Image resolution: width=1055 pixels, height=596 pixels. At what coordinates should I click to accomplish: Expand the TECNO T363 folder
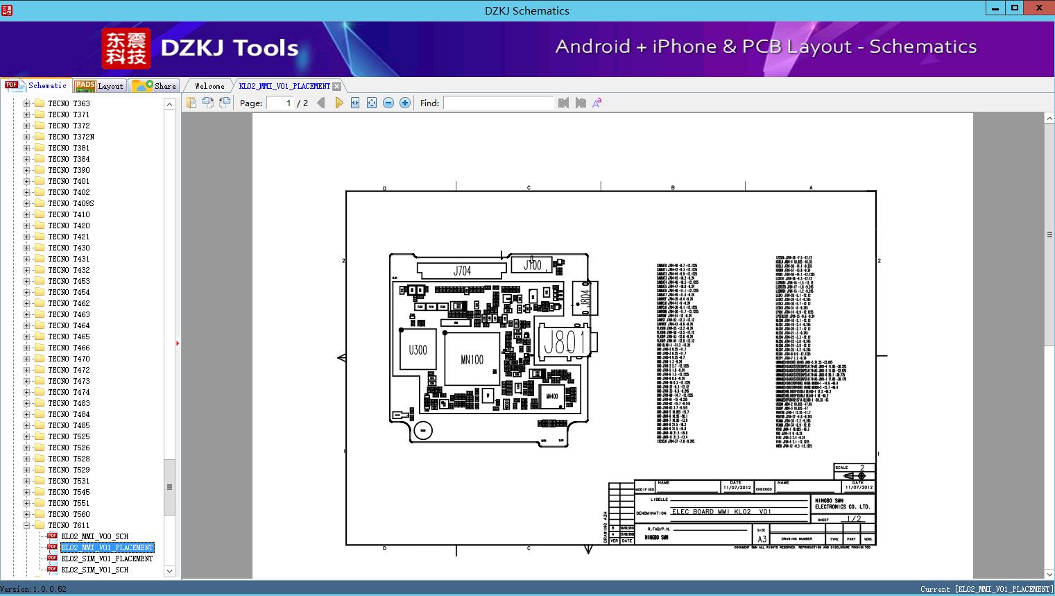point(26,103)
